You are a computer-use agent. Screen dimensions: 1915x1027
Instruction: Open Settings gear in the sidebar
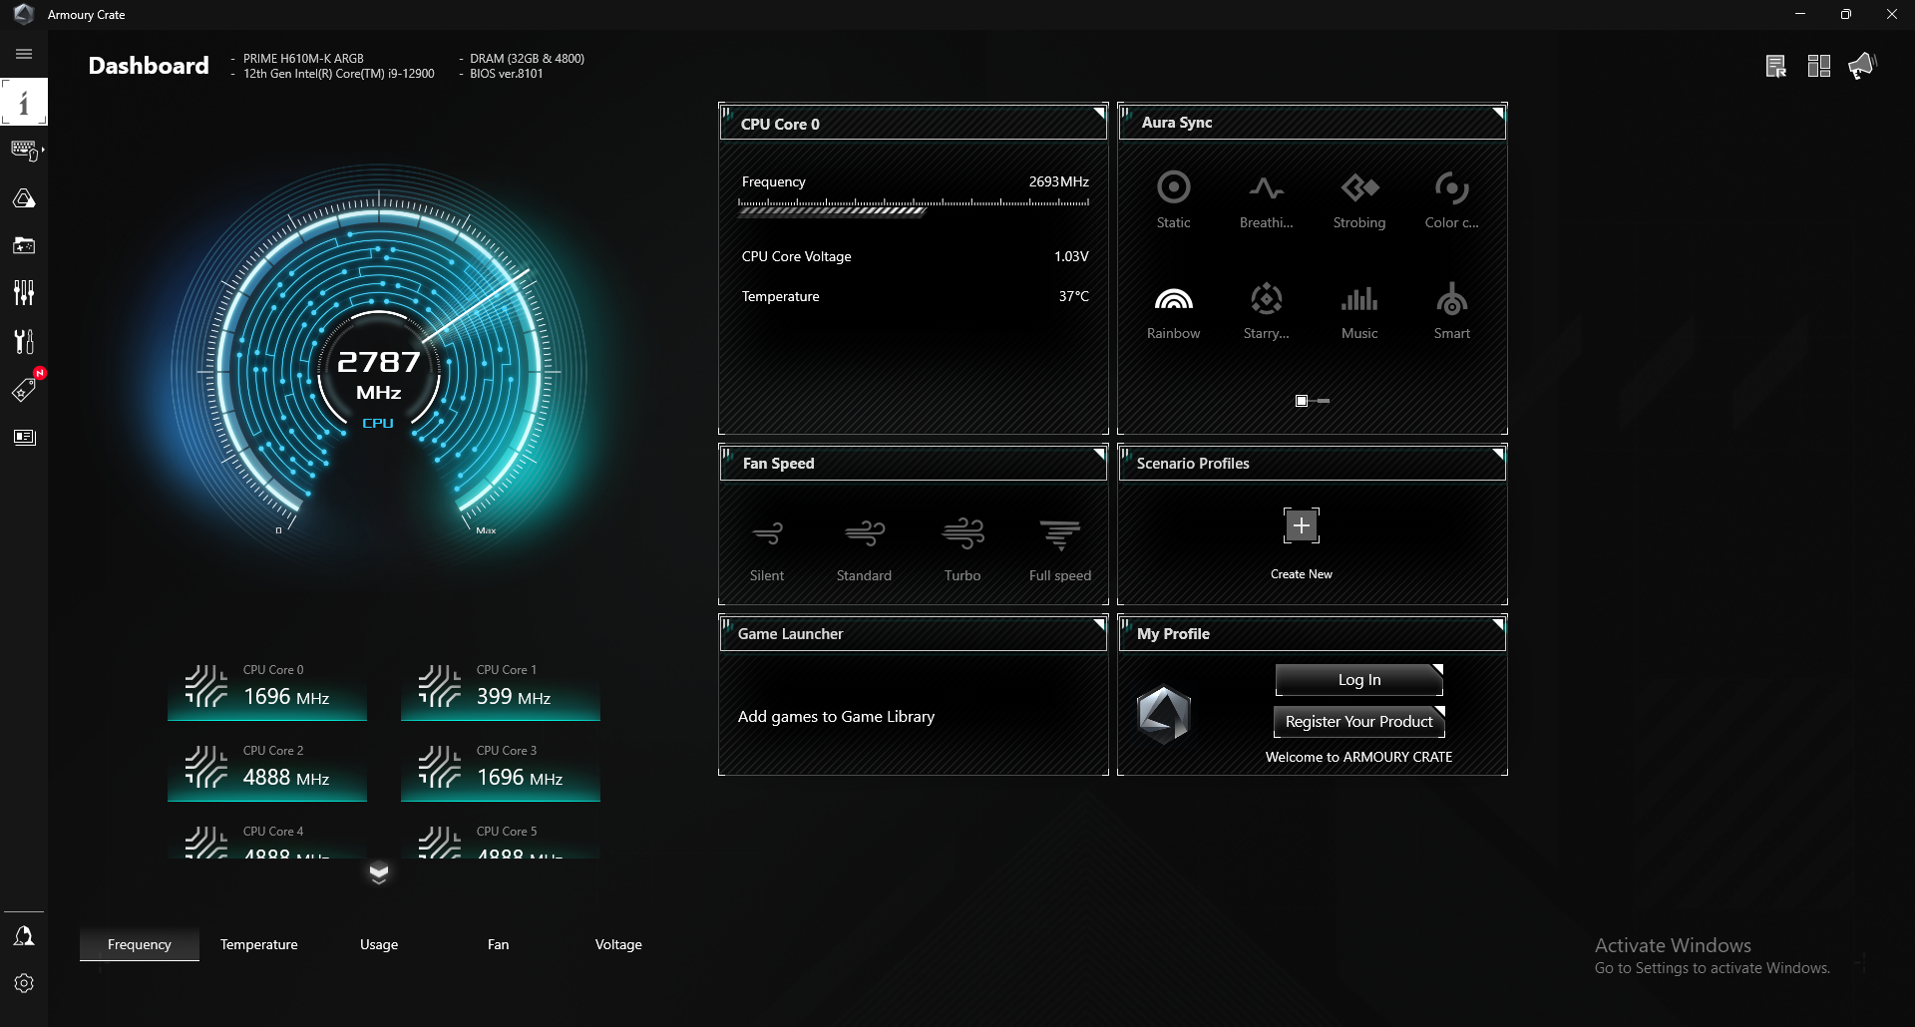tap(24, 983)
